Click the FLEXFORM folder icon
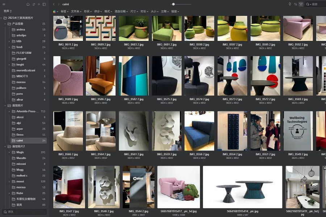This screenshot has height=217, width=326. pos(13,53)
